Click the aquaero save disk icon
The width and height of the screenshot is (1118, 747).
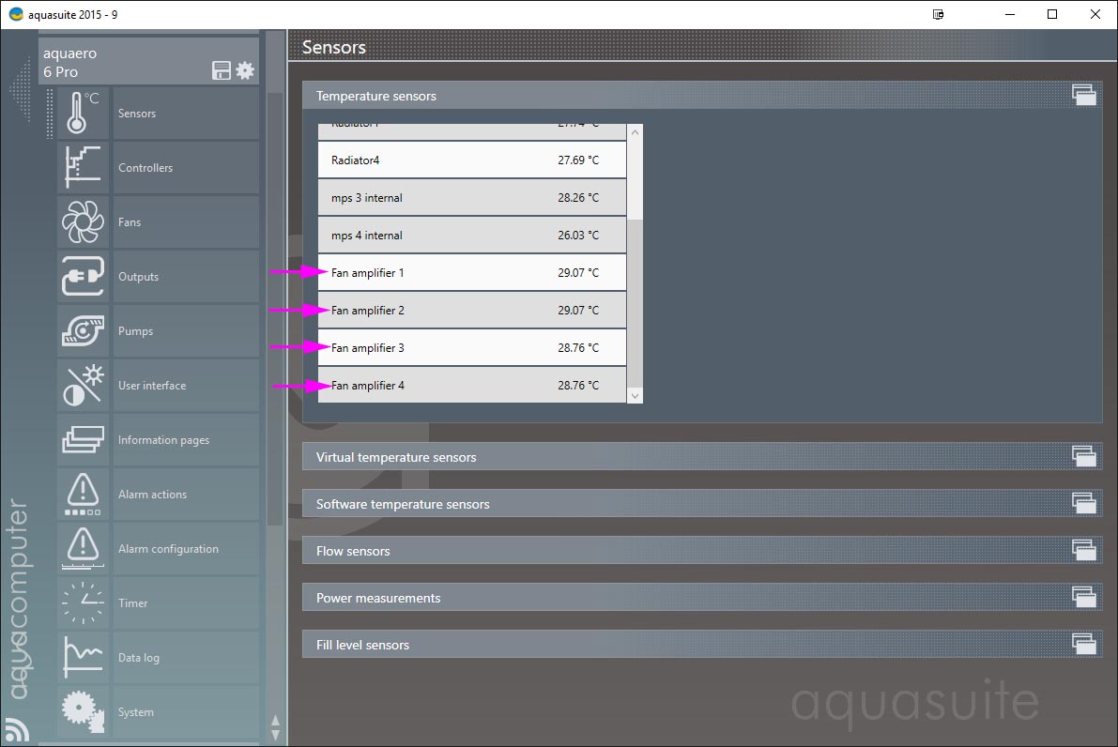[x=222, y=70]
